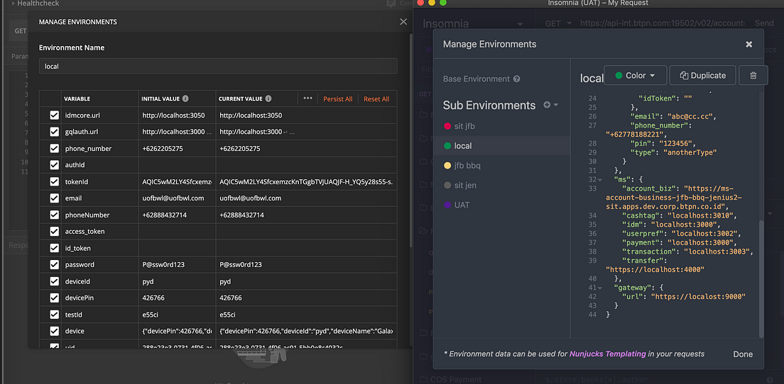
Task: Uncheck the gqlauth.url variable checkbox
Action: pos(55,132)
